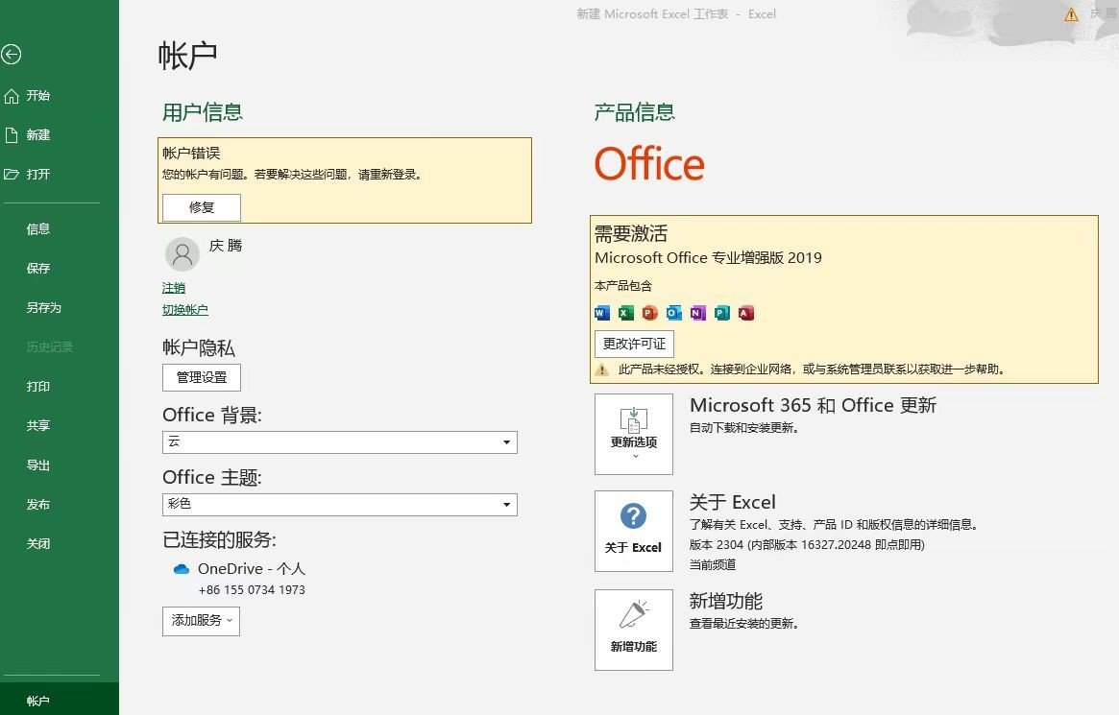Click the back arrow at the top left

(12, 55)
